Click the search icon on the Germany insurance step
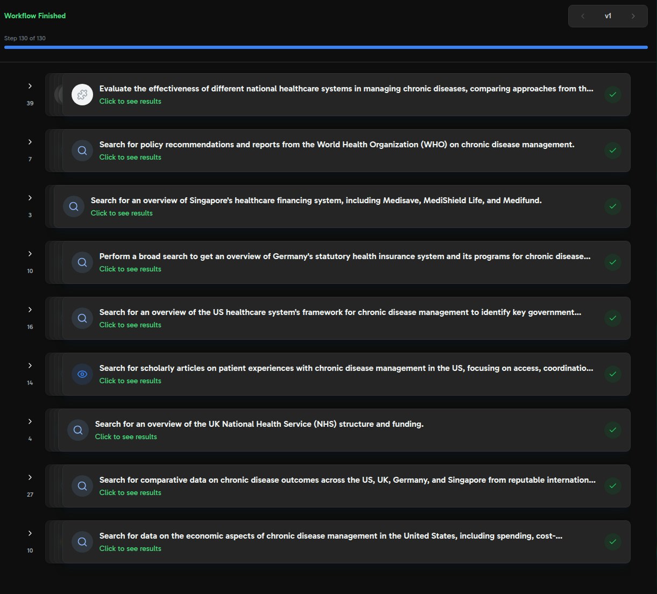This screenshot has height=594, width=657. 82,262
